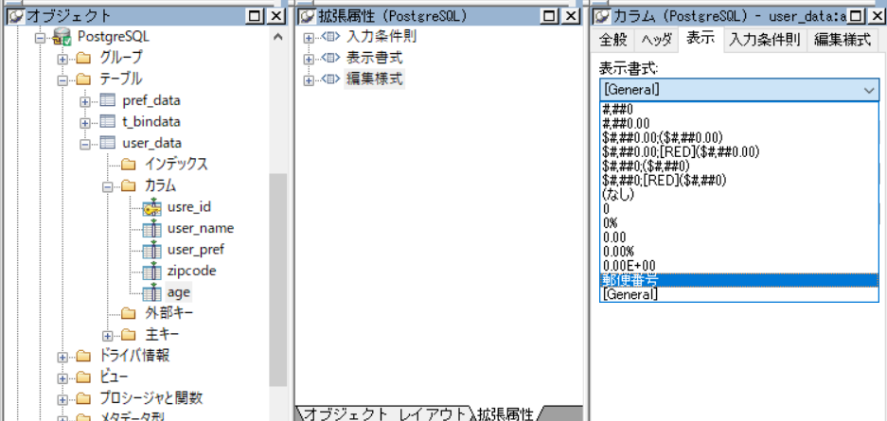The image size is (887, 421).
Task: Switch to the 編集様式 tab
Action: 843,40
